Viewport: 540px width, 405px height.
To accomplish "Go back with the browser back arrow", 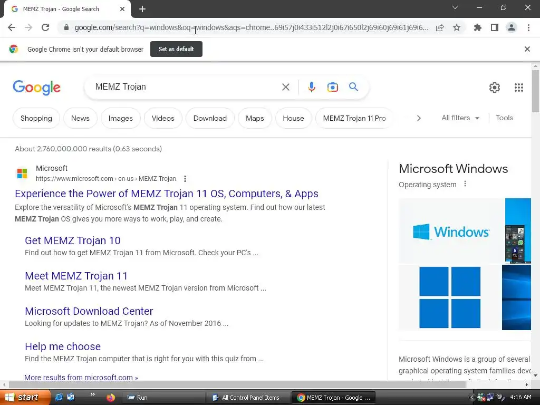I will coord(12,27).
